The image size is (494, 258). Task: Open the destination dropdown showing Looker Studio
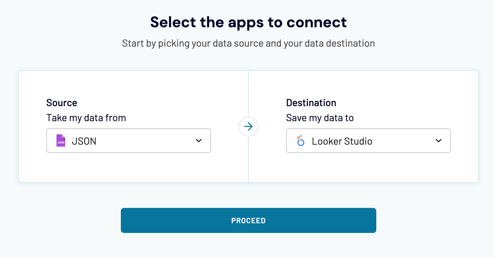point(368,141)
